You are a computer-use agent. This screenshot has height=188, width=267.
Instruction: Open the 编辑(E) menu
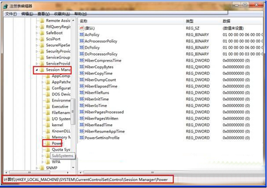tap(27, 14)
